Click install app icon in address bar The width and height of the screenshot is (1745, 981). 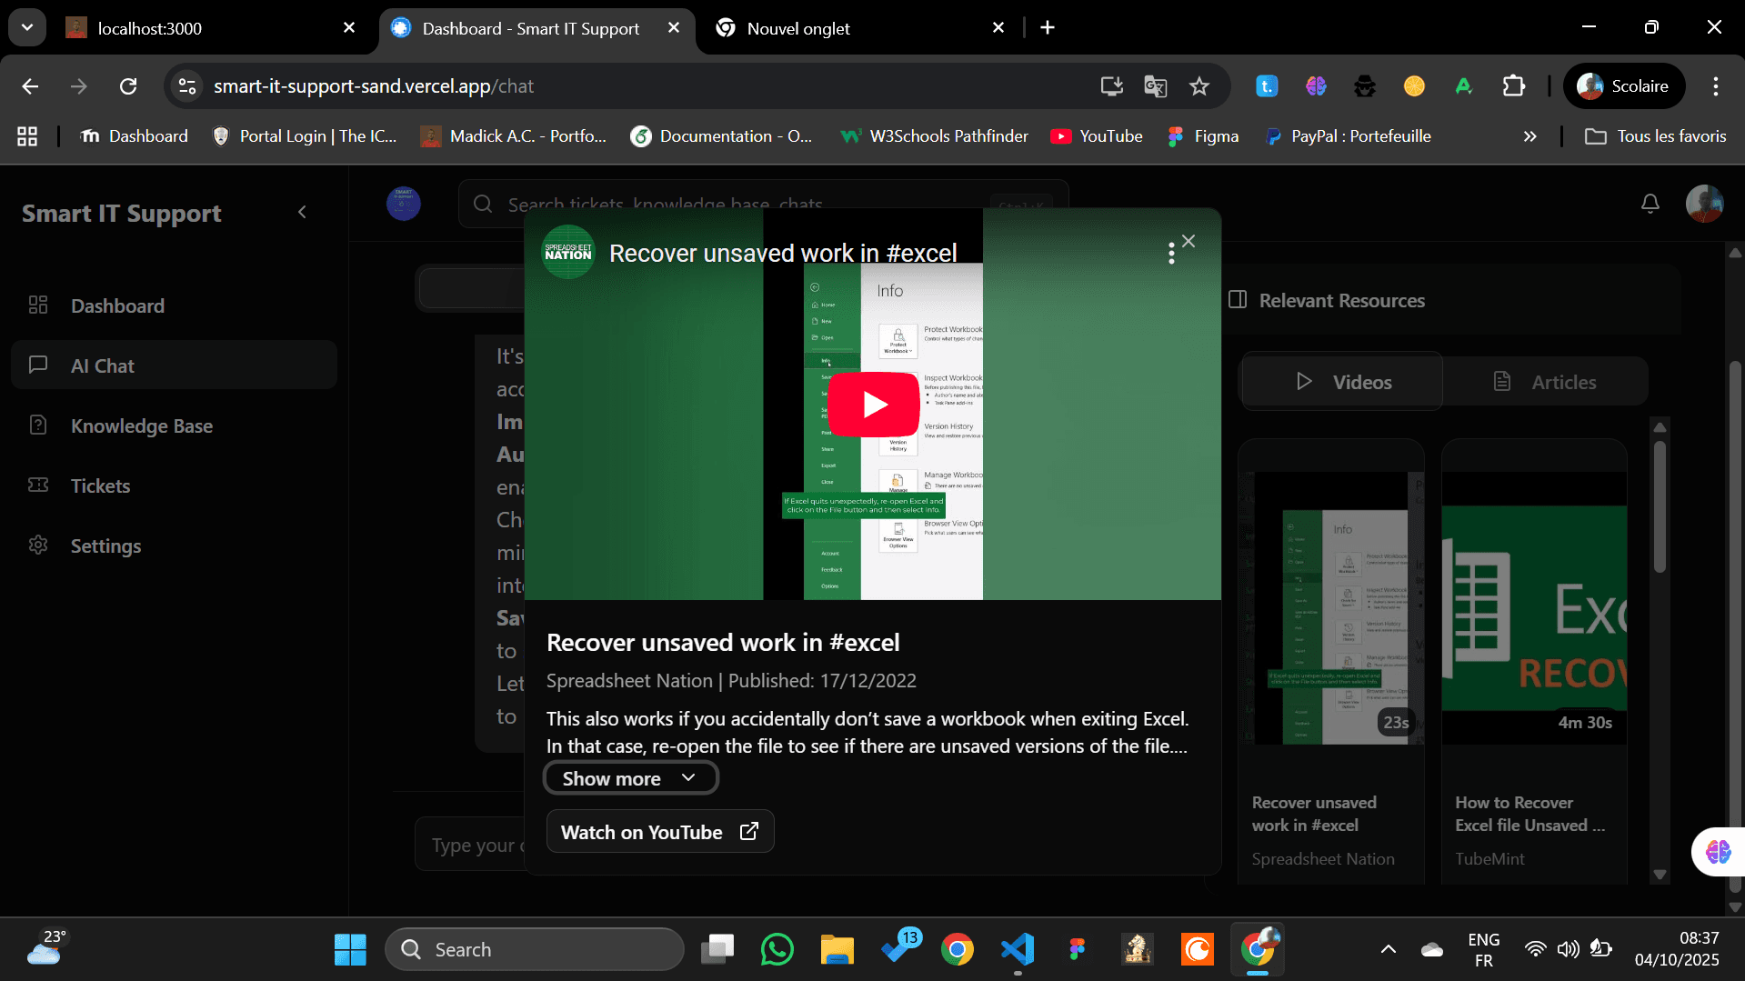[x=1111, y=86]
